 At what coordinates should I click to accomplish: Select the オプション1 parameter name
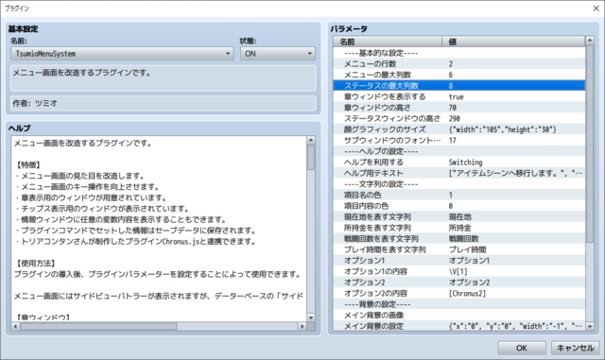364,261
